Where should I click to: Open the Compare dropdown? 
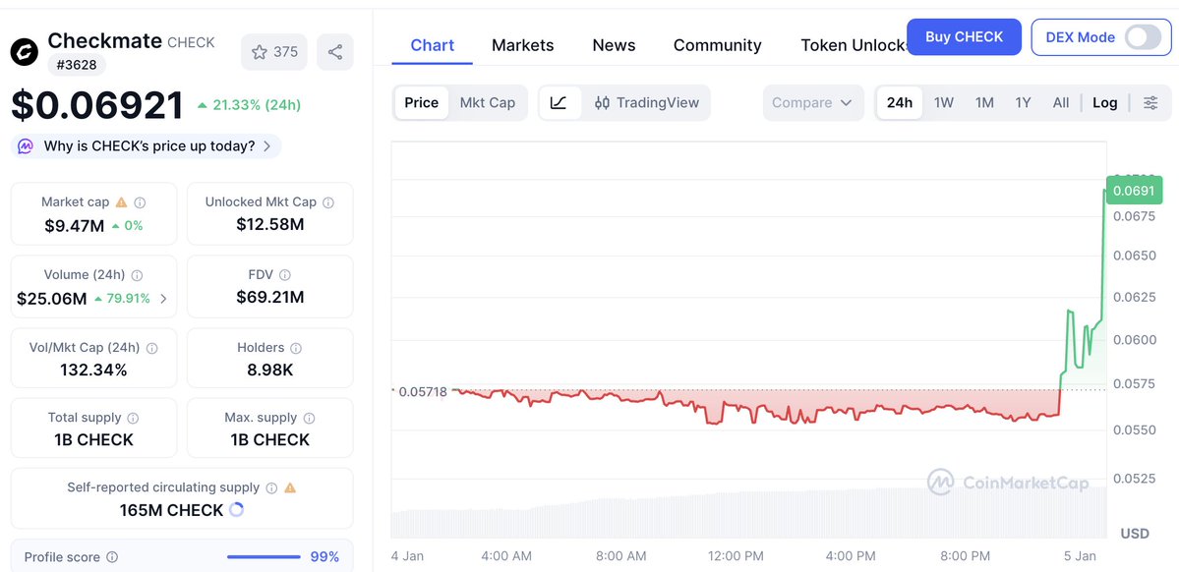(813, 102)
